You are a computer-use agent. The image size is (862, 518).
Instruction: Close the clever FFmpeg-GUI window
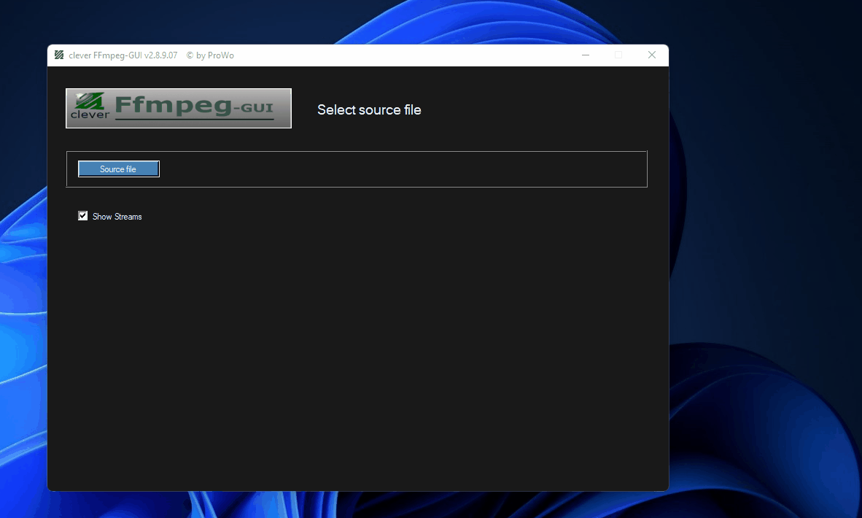click(652, 55)
